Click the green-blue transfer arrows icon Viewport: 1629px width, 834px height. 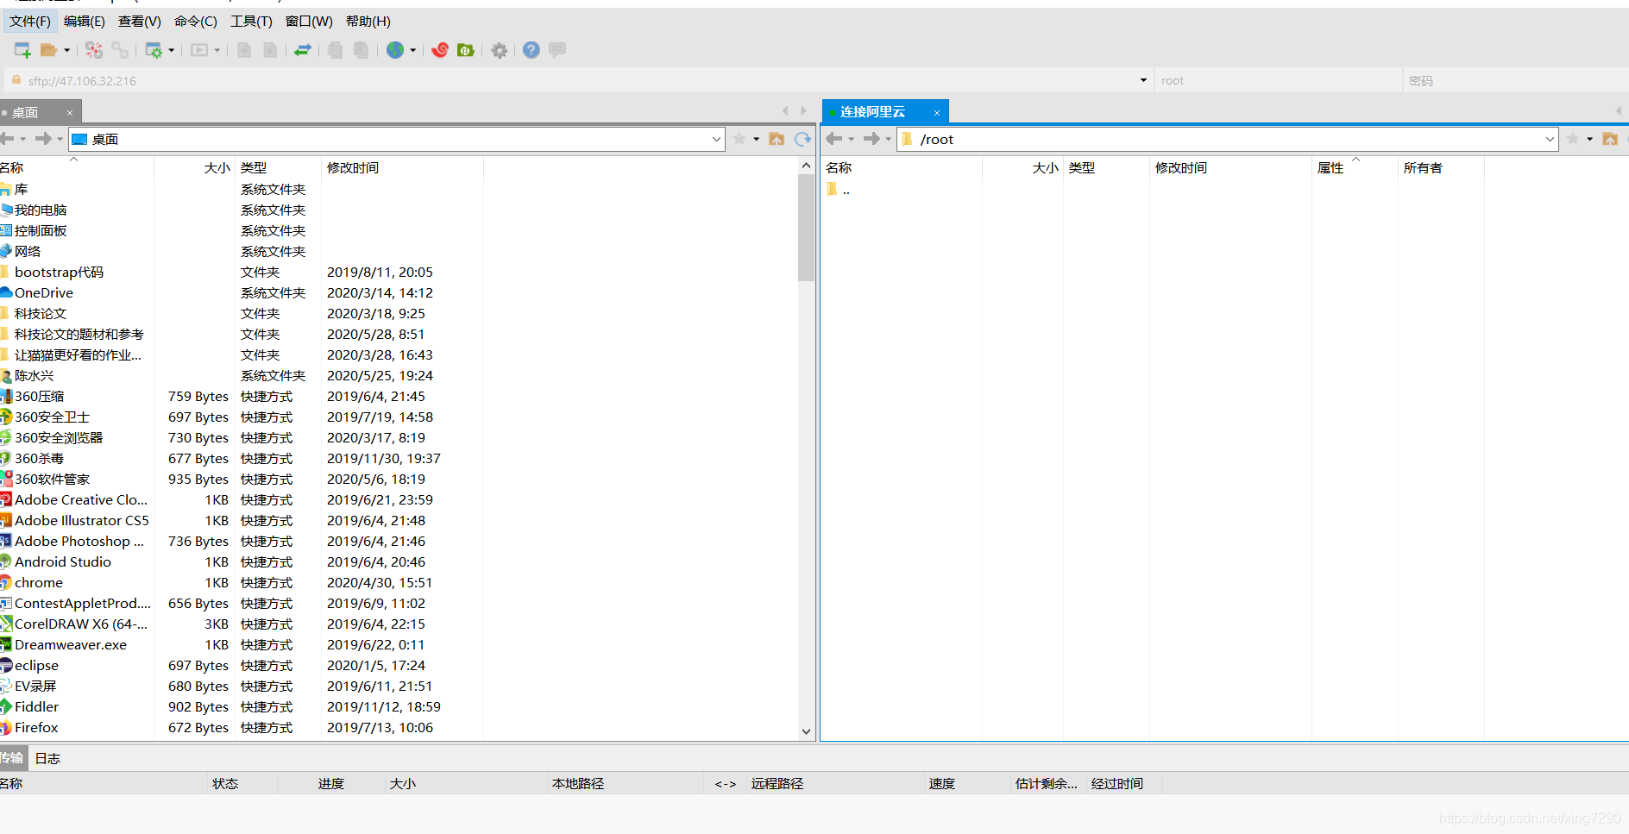pos(302,50)
